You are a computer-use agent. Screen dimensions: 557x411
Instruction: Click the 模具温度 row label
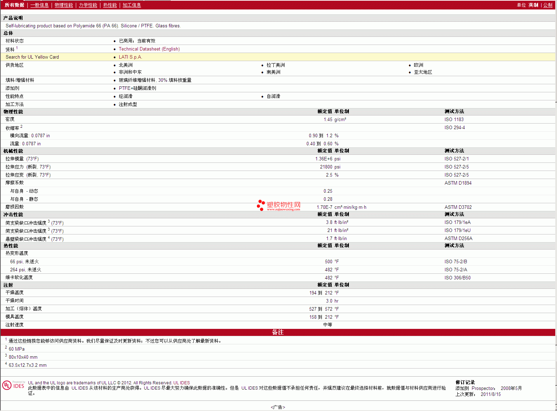14,317
